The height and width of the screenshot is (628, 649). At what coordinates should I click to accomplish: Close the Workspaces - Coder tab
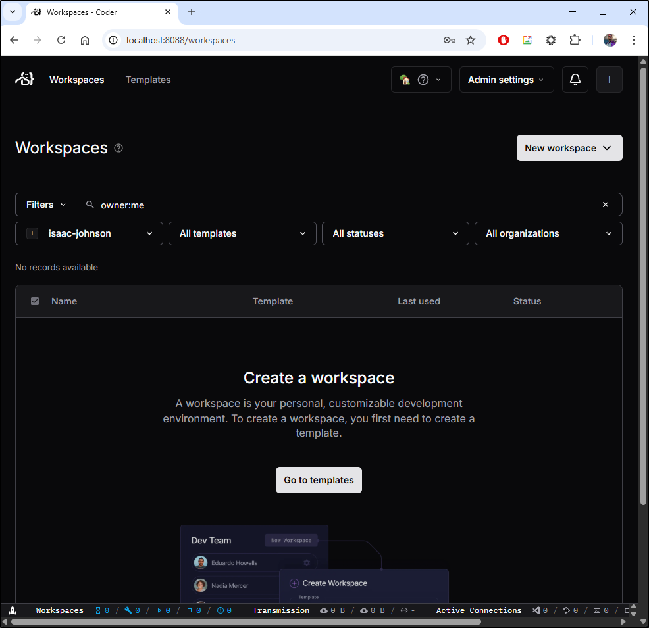point(168,12)
